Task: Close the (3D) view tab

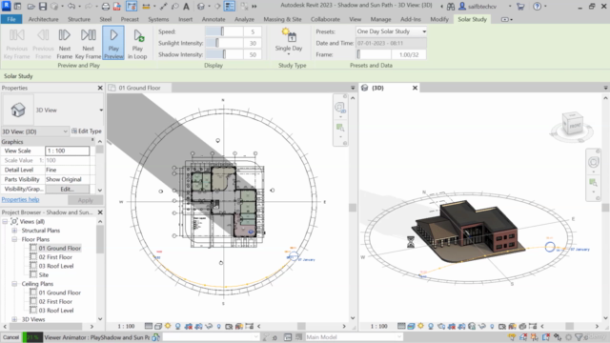Action: pos(416,88)
